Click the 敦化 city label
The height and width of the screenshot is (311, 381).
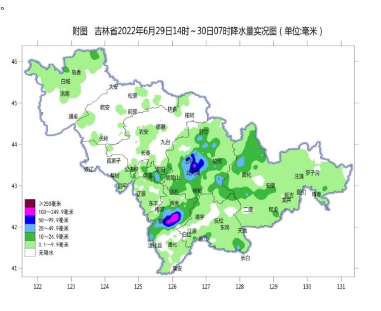(x=246, y=175)
